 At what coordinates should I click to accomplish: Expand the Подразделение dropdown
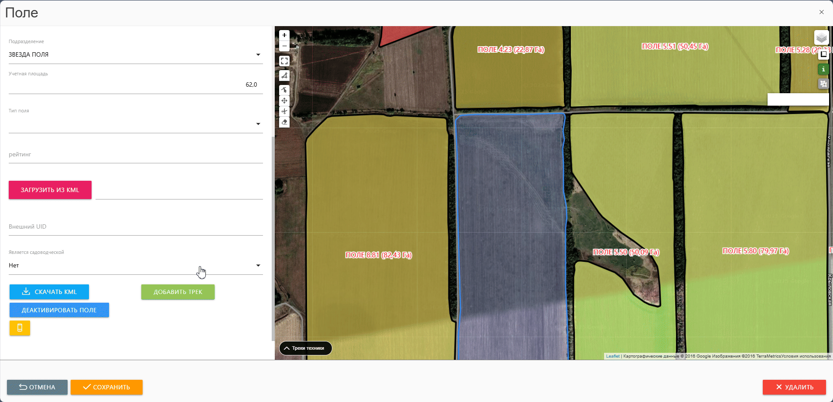point(258,55)
